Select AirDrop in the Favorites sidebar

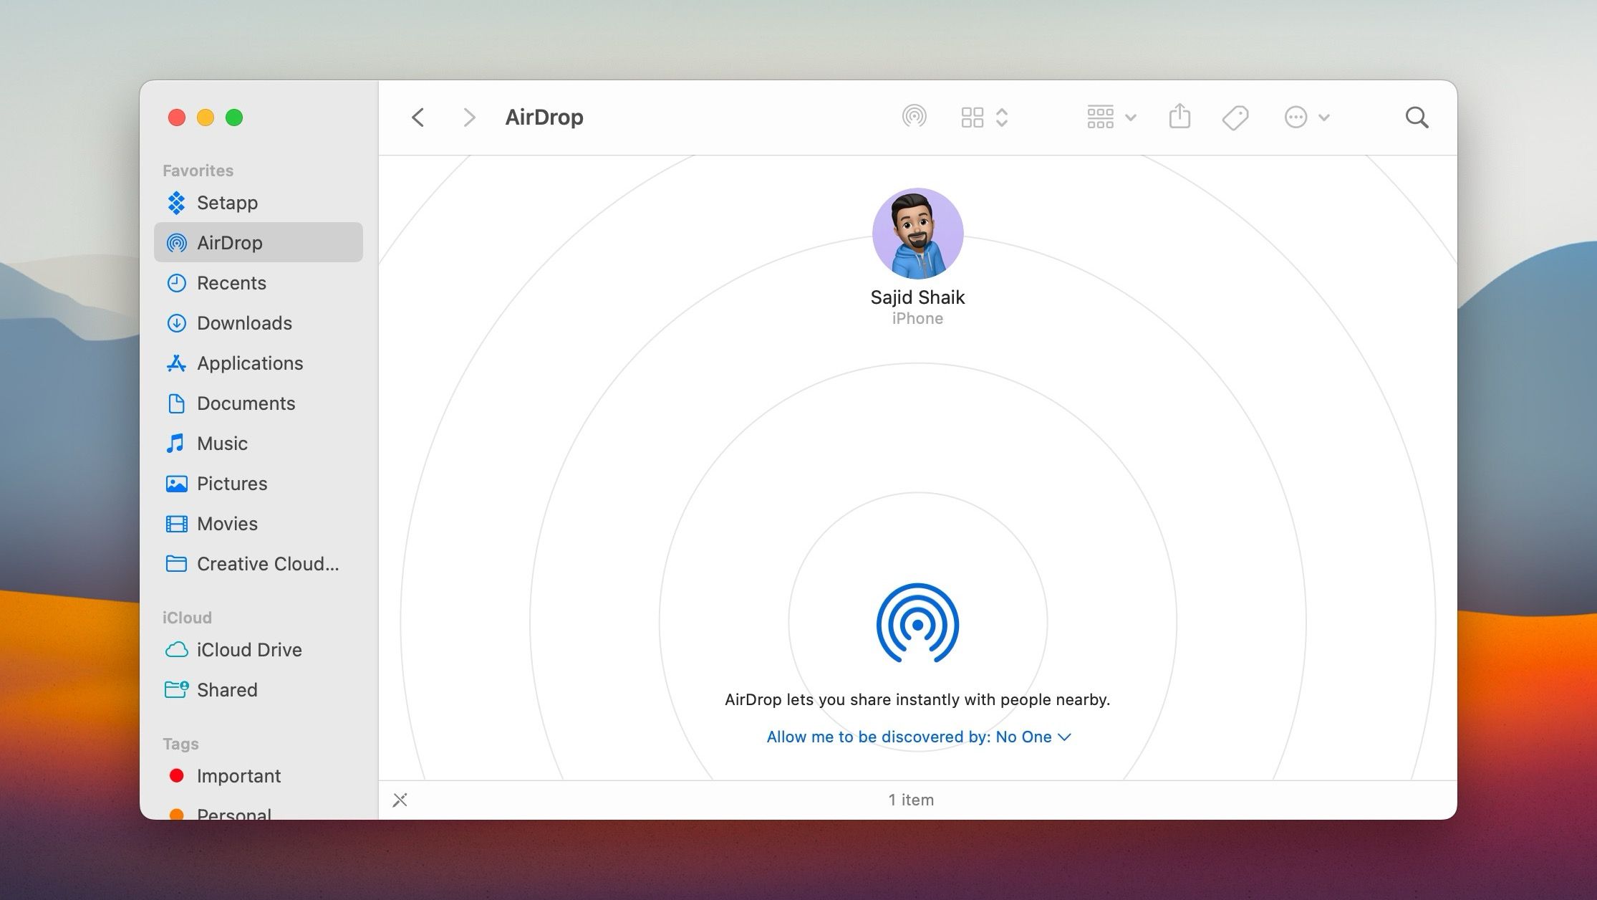click(229, 242)
